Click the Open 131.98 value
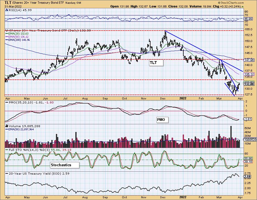Viewport: 257px width, 200px height. [120, 6]
